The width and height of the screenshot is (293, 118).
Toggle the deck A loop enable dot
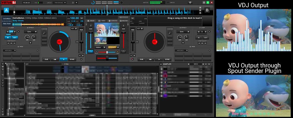(18, 32)
